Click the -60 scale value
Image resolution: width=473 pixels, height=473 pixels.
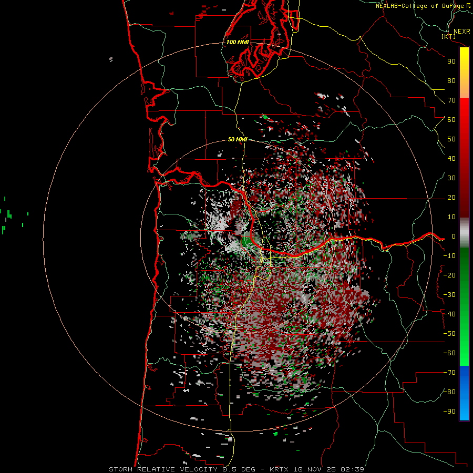tap(449, 353)
